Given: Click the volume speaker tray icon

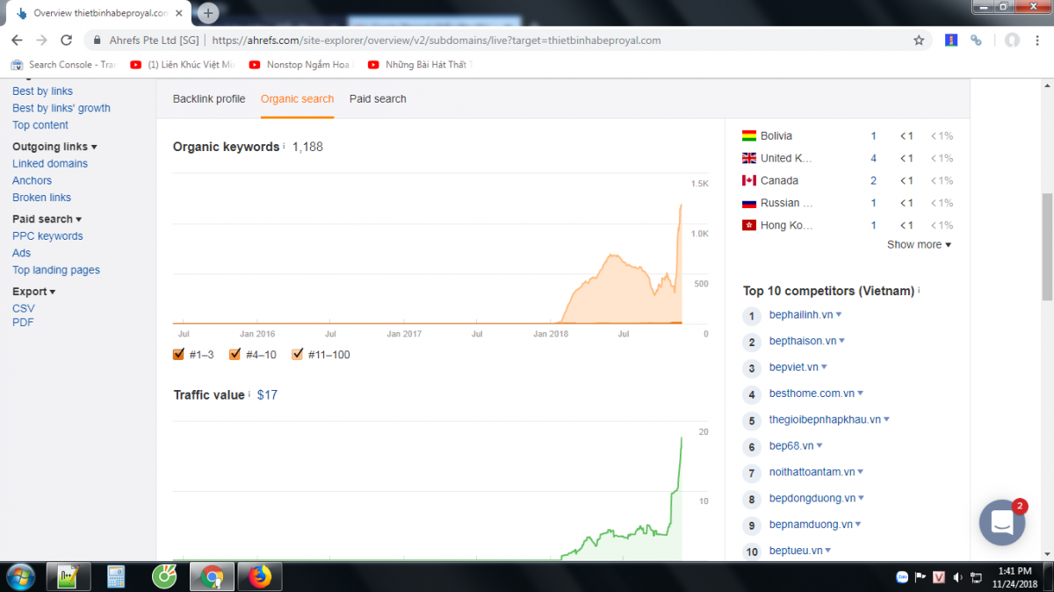Looking at the screenshot, I should [957, 577].
